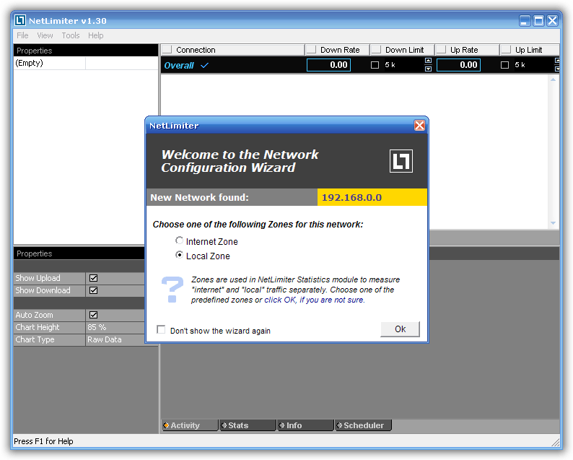Click the window resize grip in status bar
Screen dimensions: 573x460
pos(555,442)
